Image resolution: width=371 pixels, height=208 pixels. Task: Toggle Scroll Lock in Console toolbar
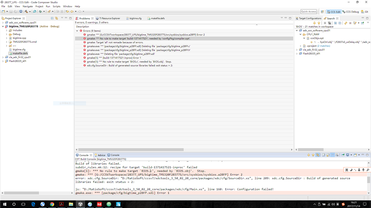[328, 155]
